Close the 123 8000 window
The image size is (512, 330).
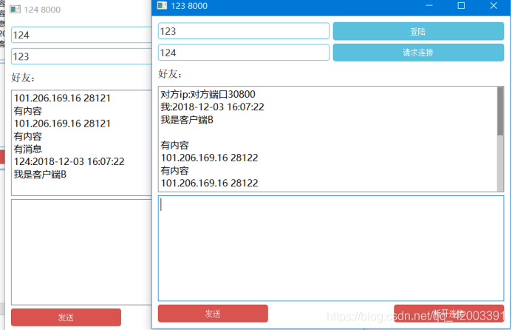point(494,6)
